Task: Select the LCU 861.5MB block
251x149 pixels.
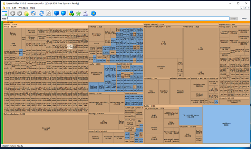Action: (x=103, y=122)
